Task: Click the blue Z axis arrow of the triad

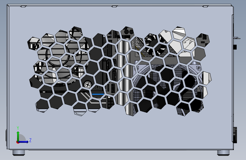Action: coord(24,142)
